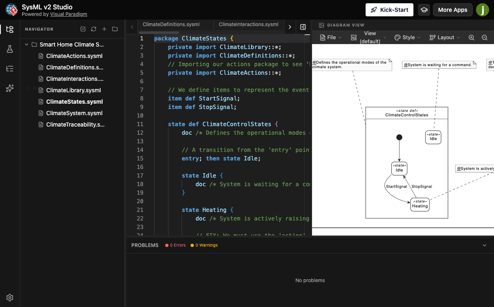
Task: Click the Kick-Start button
Action: click(389, 10)
